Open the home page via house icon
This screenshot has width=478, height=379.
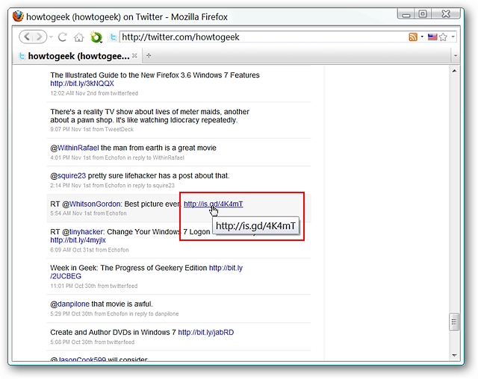point(79,37)
